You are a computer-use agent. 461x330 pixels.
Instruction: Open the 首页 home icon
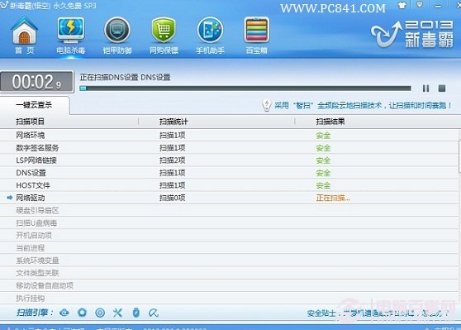pyautogui.click(x=24, y=36)
